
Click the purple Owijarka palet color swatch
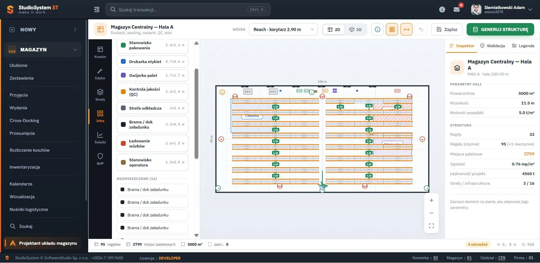[123, 75]
